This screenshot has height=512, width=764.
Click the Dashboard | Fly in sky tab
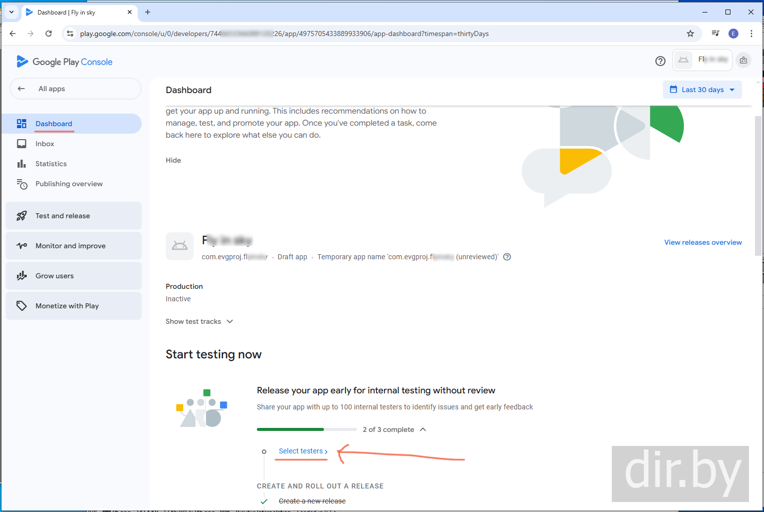pos(79,12)
